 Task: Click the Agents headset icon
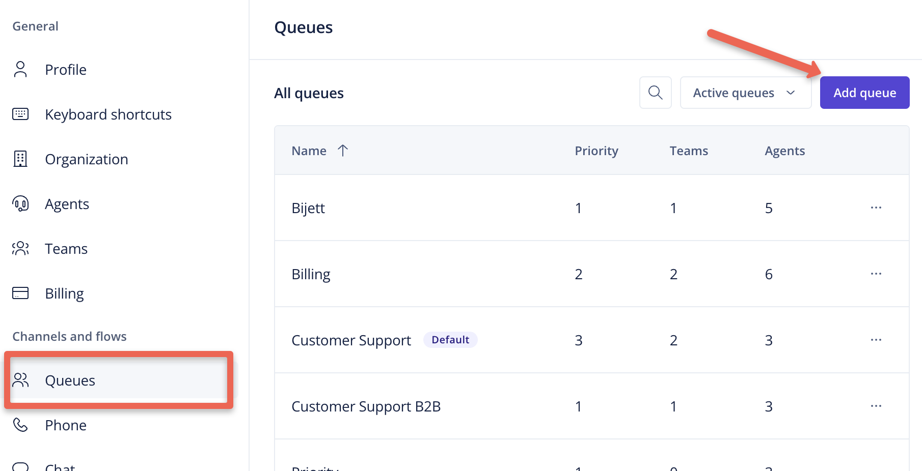point(20,203)
